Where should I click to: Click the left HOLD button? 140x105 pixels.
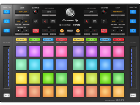[x=7, y=95]
